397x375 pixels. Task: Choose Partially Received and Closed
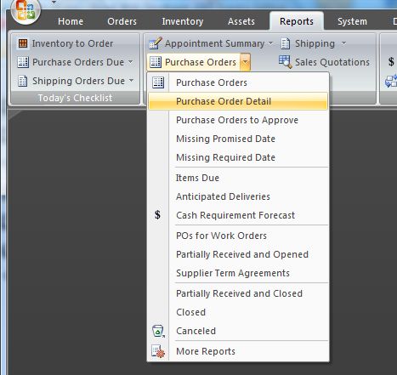pyautogui.click(x=238, y=293)
